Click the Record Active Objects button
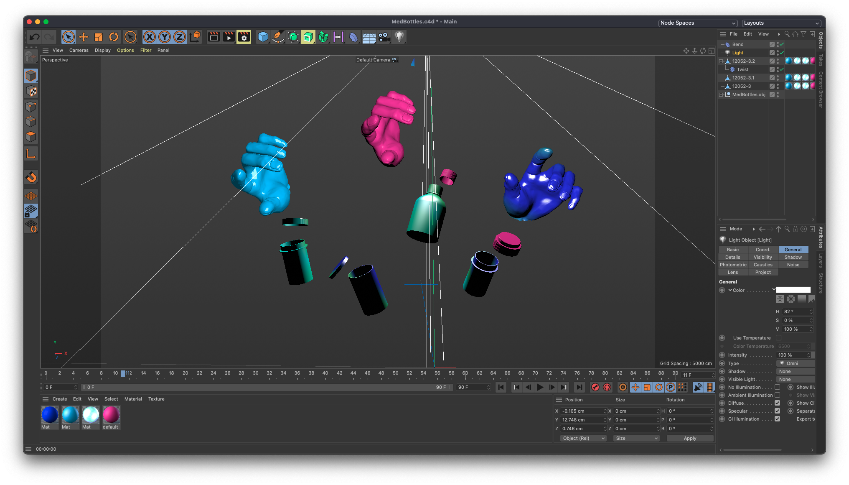The height and width of the screenshot is (485, 849). [x=595, y=387]
